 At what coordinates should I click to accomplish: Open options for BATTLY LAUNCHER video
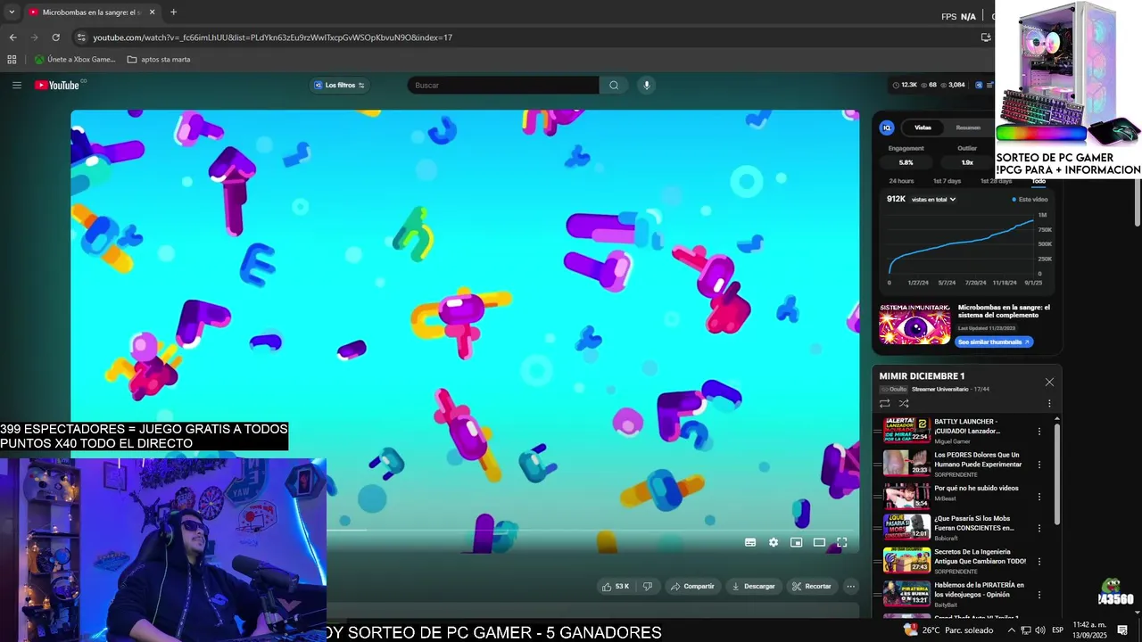click(x=1039, y=431)
